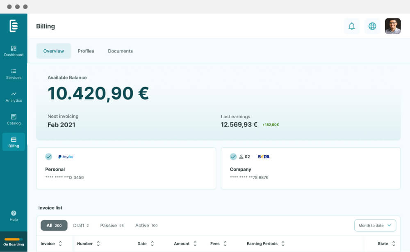Switch to the Profiles tab
This screenshot has width=410, height=252.
click(86, 51)
